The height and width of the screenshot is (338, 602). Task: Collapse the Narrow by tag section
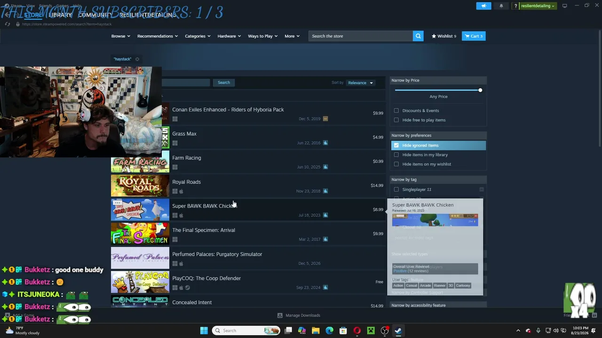pos(438,179)
